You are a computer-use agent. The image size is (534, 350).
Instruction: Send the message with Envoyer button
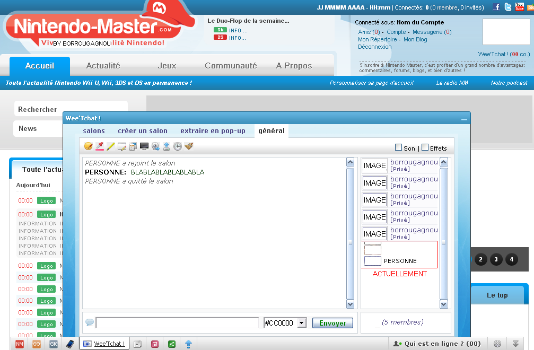pyautogui.click(x=332, y=323)
